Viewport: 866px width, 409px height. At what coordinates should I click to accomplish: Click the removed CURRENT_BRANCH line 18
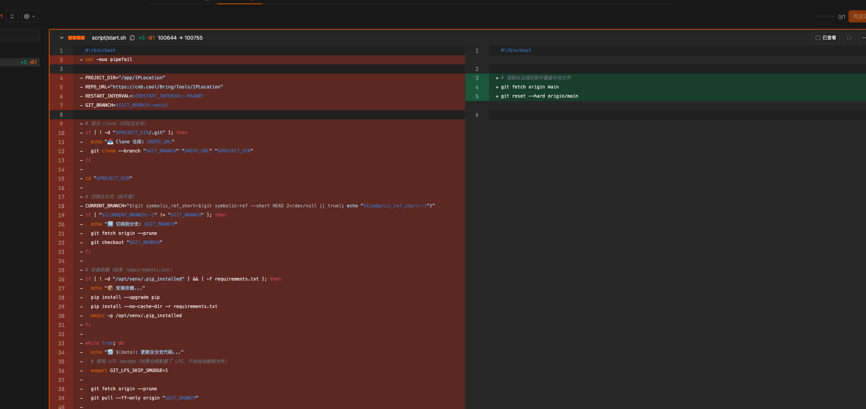coord(260,206)
